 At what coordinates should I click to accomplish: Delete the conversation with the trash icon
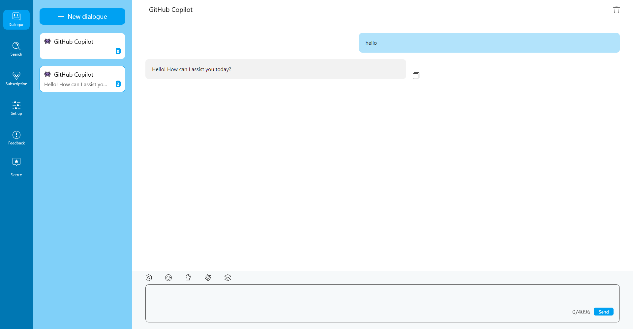(x=617, y=10)
